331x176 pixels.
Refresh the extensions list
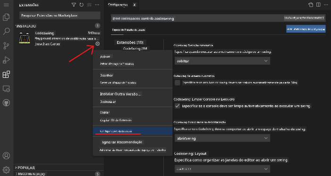coord(82,5)
